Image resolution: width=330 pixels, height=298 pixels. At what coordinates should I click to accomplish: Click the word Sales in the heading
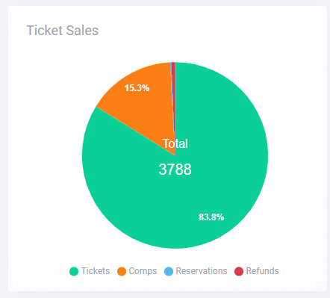82,31
